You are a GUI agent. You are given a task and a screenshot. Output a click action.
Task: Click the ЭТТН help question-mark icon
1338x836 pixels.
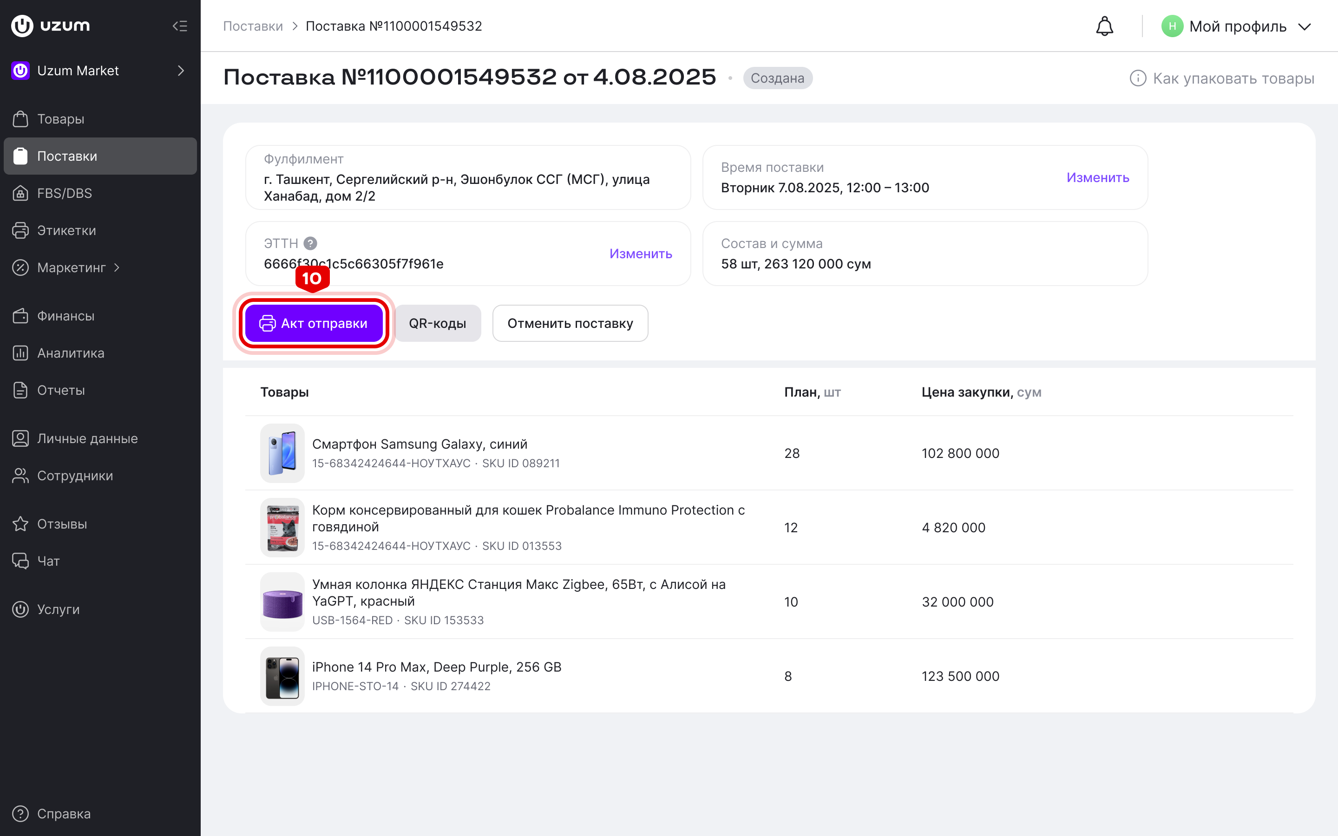pos(311,243)
